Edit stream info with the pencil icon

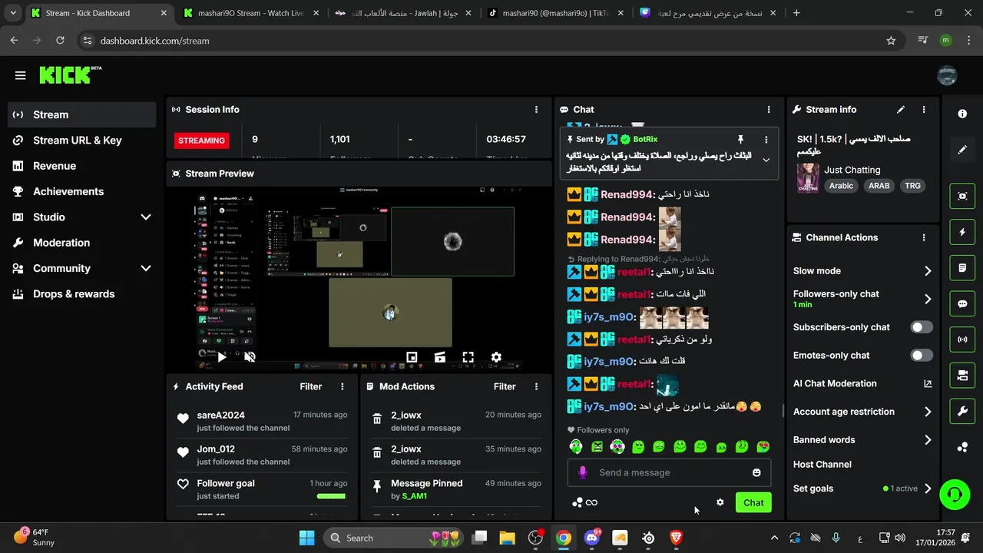(901, 110)
